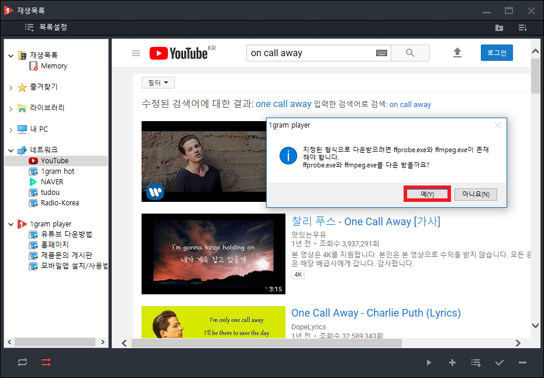The width and height of the screenshot is (544, 378).
Task: Expand the 즐겨찾기 favorites node
Action: [x=11, y=87]
